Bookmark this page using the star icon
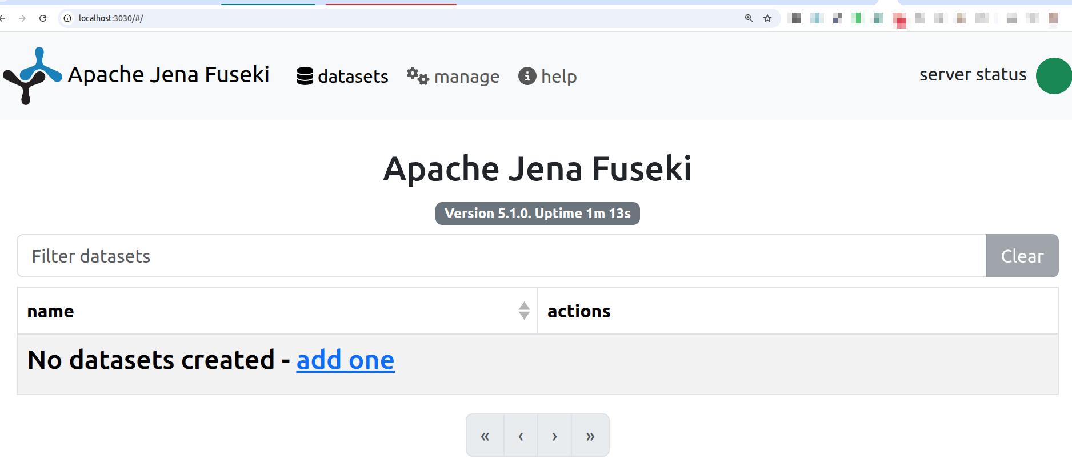This screenshot has width=1072, height=471. point(767,18)
